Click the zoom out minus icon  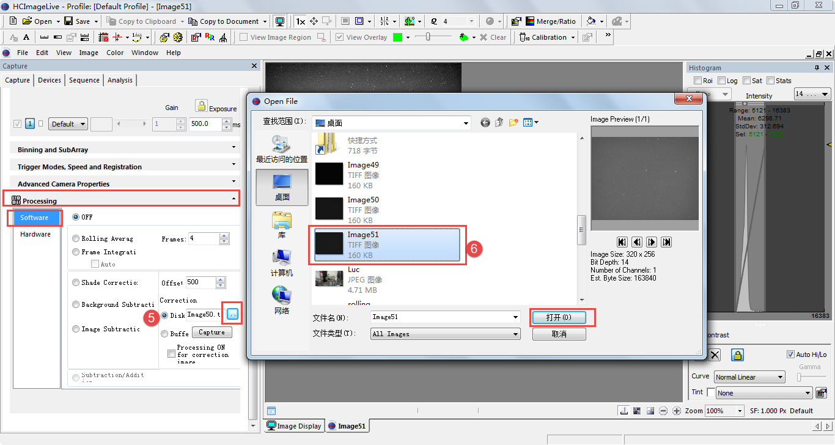pos(663,411)
